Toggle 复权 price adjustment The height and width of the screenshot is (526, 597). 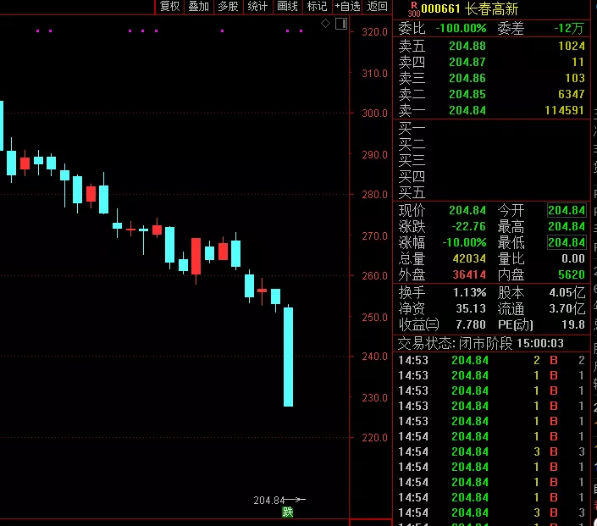170,7
